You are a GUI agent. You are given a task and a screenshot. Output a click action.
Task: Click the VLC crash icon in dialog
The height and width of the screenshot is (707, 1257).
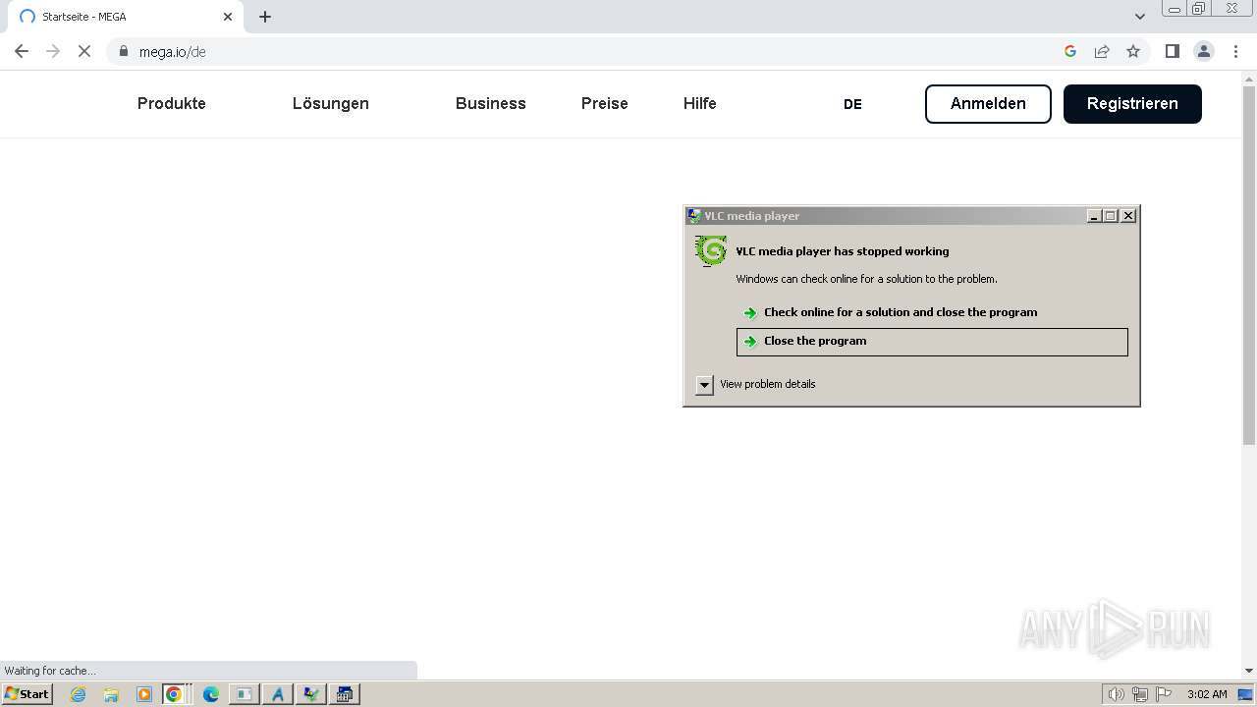pyautogui.click(x=711, y=251)
